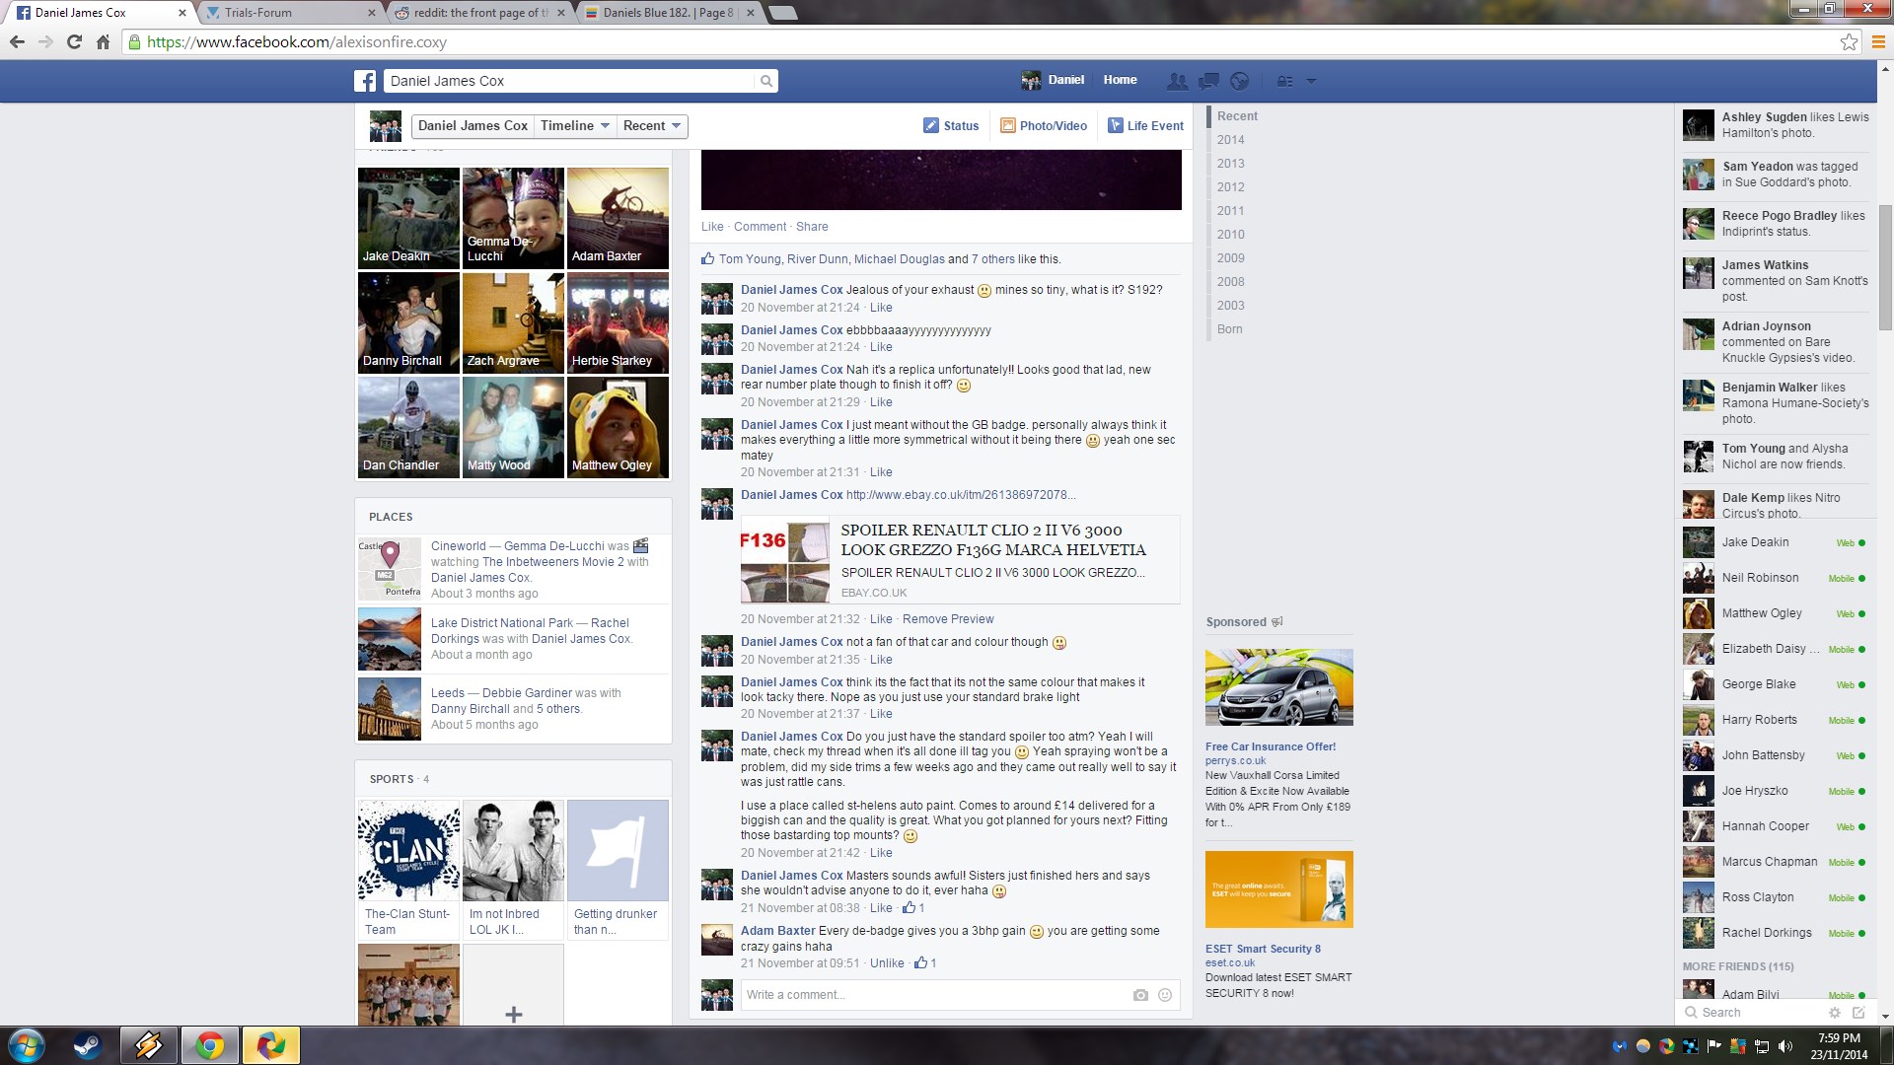
Task: Unlike Adam Baxter's comment
Action: (886, 963)
